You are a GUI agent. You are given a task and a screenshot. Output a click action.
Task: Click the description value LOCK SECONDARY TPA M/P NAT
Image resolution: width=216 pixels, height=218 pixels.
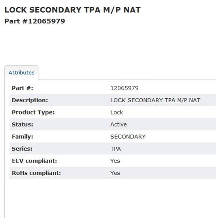(x=155, y=100)
